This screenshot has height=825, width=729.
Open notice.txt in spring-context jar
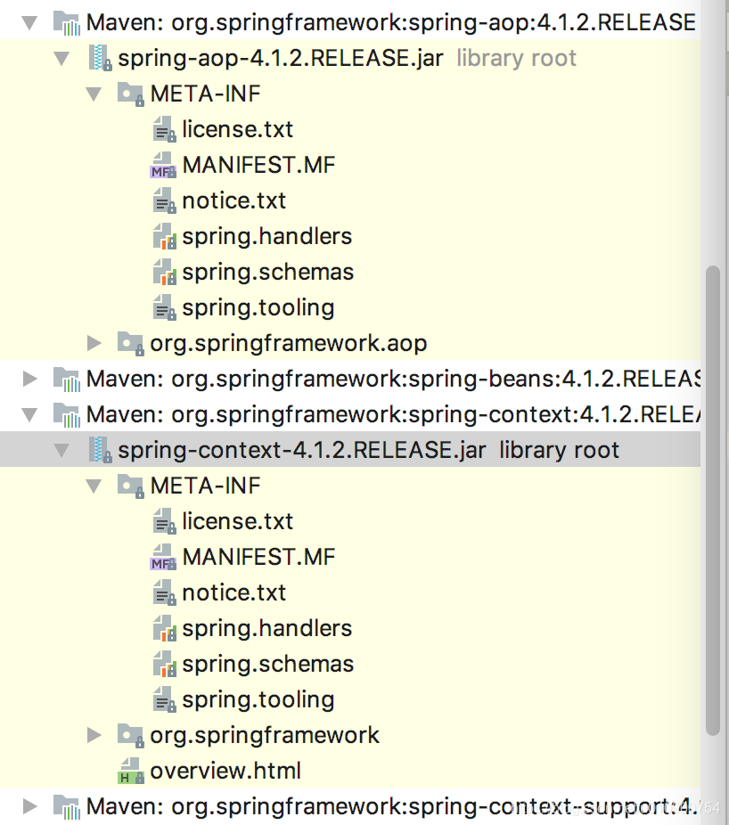233,593
